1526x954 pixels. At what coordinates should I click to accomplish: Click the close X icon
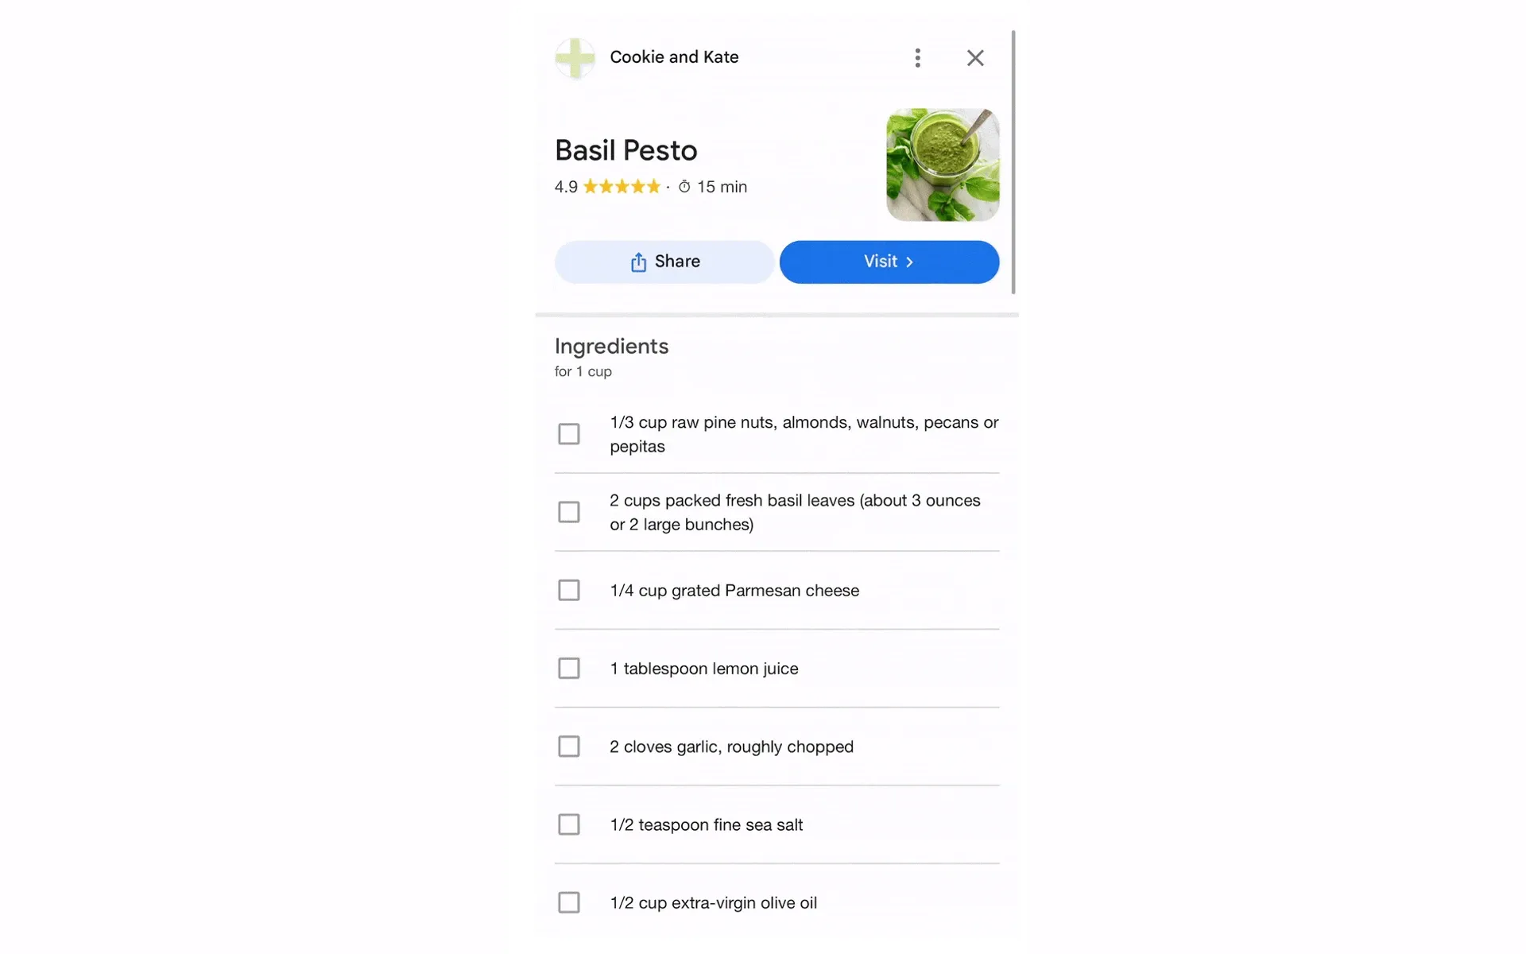pyautogui.click(x=974, y=57)
